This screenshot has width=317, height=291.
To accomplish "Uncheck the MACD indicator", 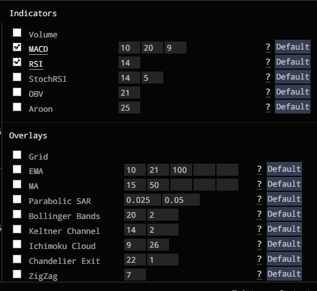I will (17, 47).
